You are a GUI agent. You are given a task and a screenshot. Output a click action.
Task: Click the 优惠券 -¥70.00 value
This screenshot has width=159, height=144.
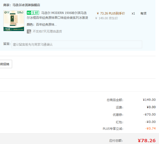point(150,115)
